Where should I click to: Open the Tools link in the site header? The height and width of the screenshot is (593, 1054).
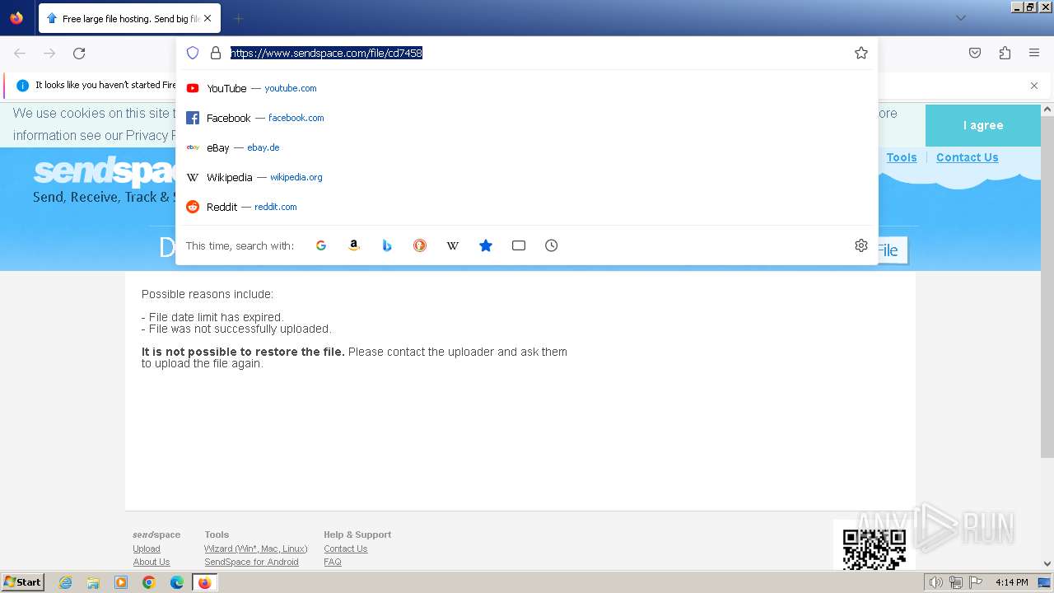(902, 157)
